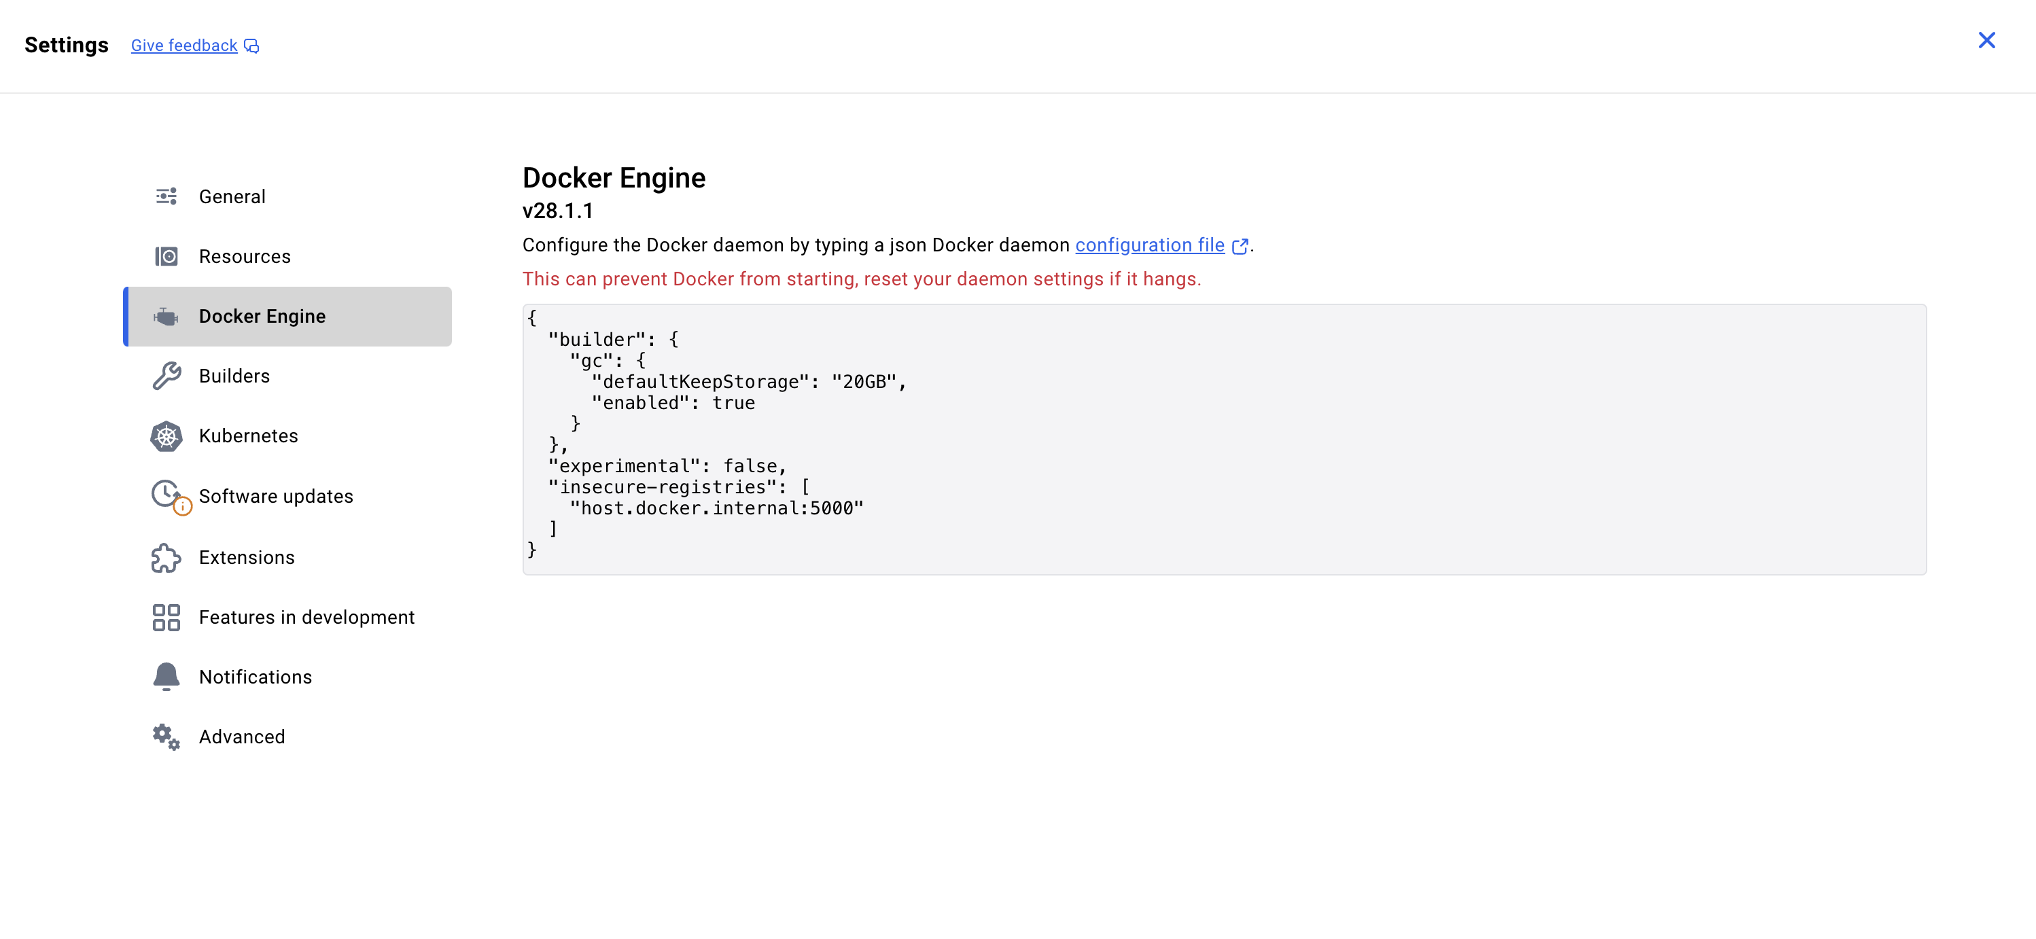Viewport: 2036px width, 939px height.
Task: Click the Features in development grid icon
Action: coord(166,618)
